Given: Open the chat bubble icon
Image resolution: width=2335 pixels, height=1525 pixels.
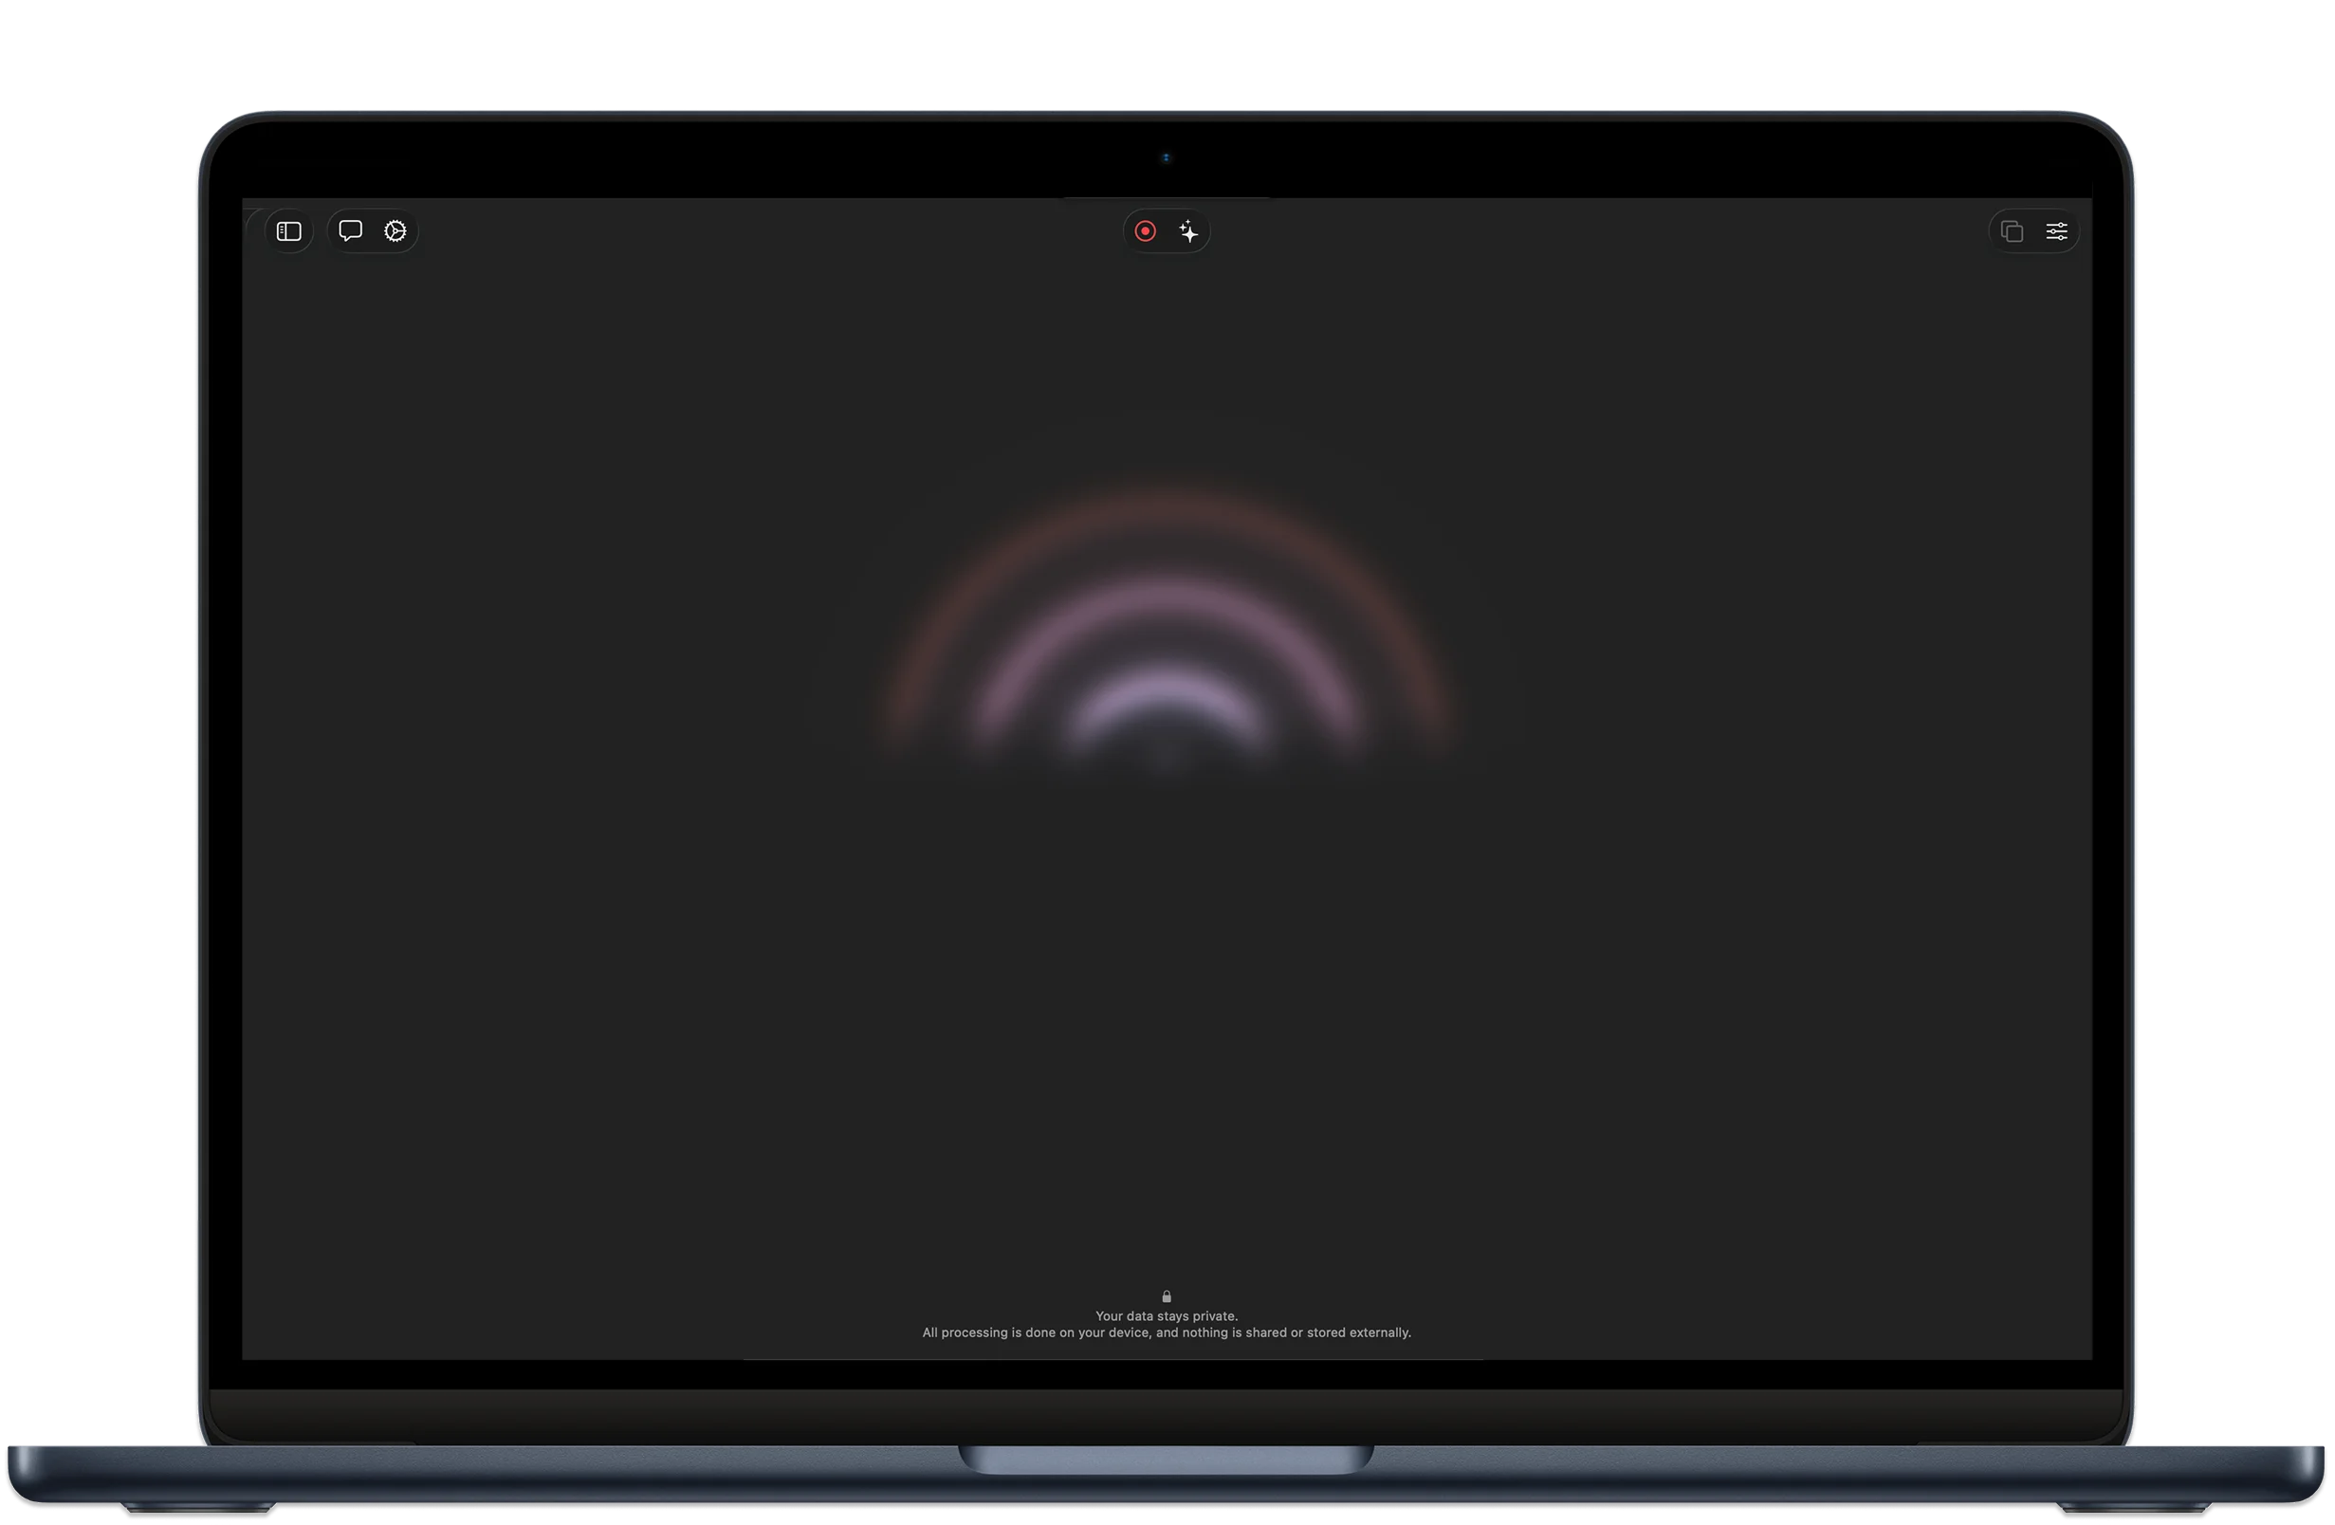Looking at the screenshot, I should click(x=350, y=230).
